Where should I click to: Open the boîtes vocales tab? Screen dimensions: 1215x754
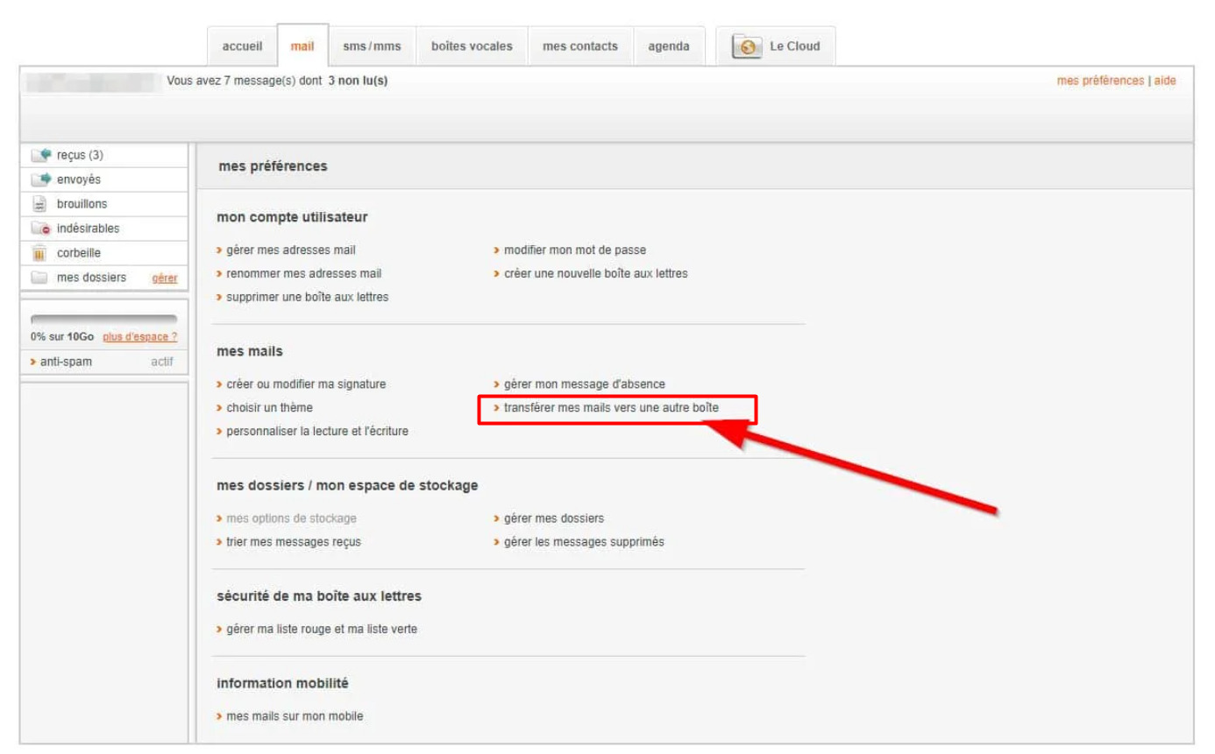click(472, 46)
